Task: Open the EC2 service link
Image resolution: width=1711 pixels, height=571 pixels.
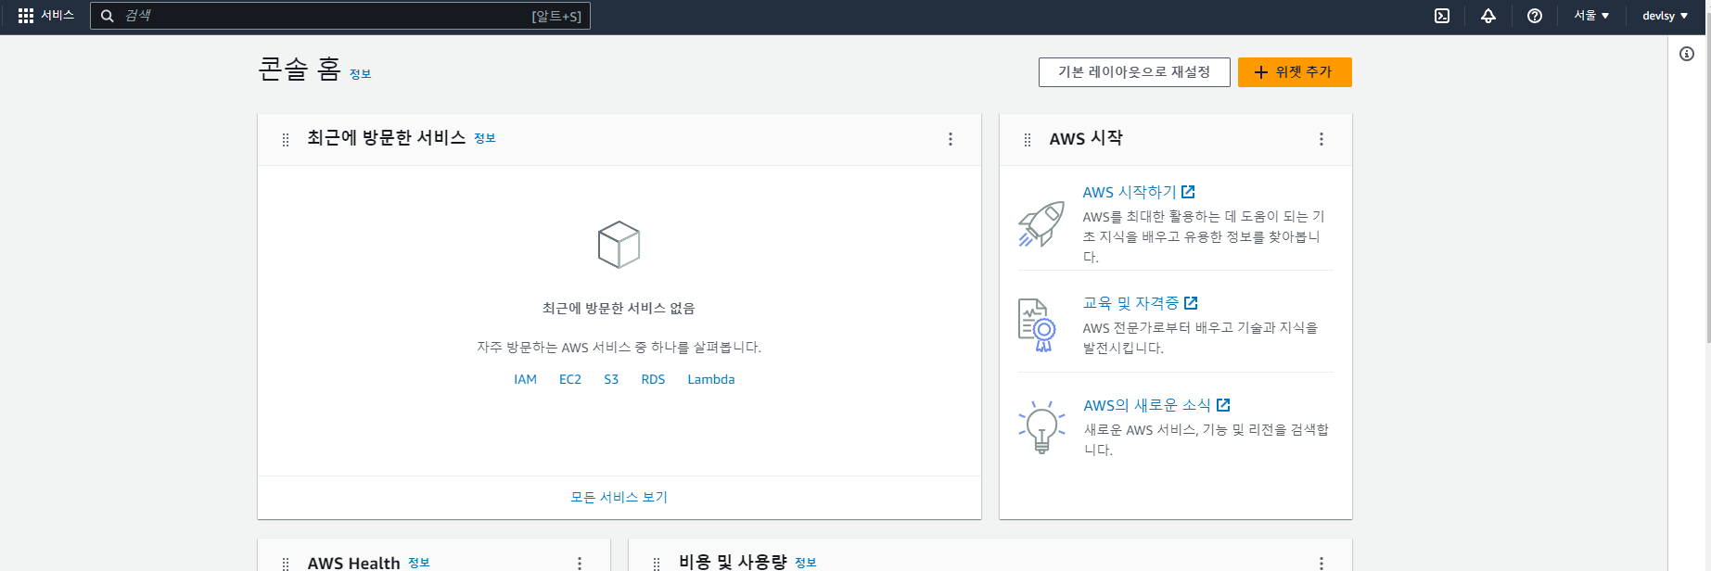Action: 570,379
